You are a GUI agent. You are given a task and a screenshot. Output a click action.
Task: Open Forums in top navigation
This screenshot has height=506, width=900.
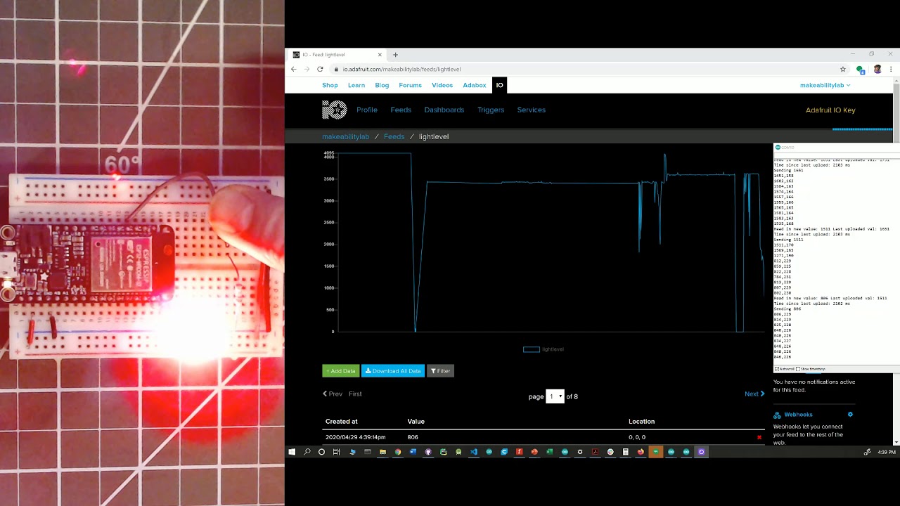click(410, 85)
